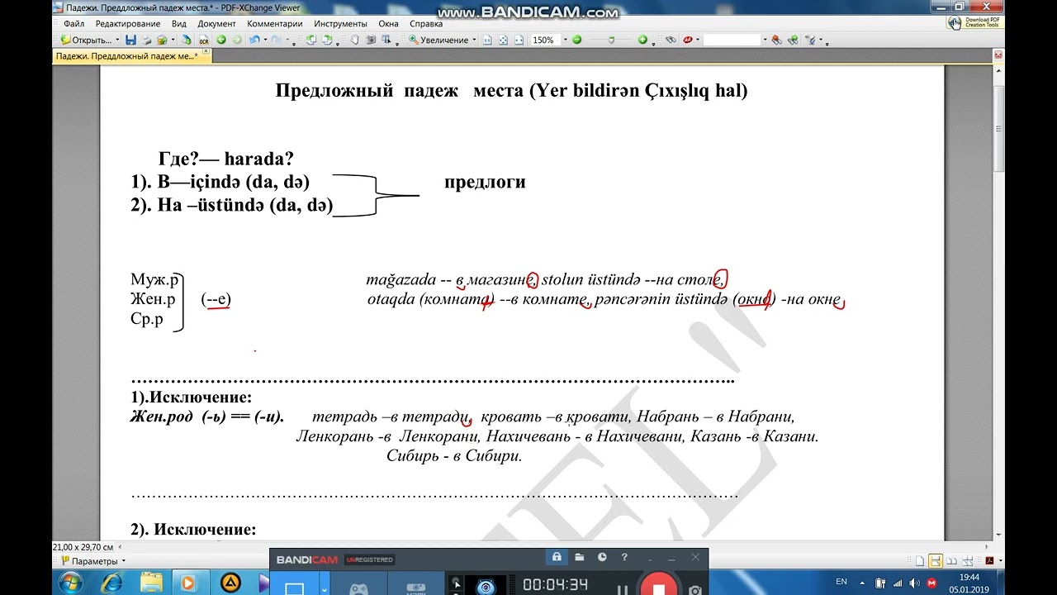Click the green minus zoom-out button
The image size is (1057, 595).
tap(576, 40)
